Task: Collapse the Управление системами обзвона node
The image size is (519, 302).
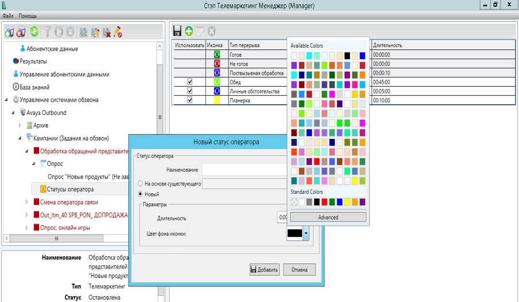Action: [x=6, y=100]
